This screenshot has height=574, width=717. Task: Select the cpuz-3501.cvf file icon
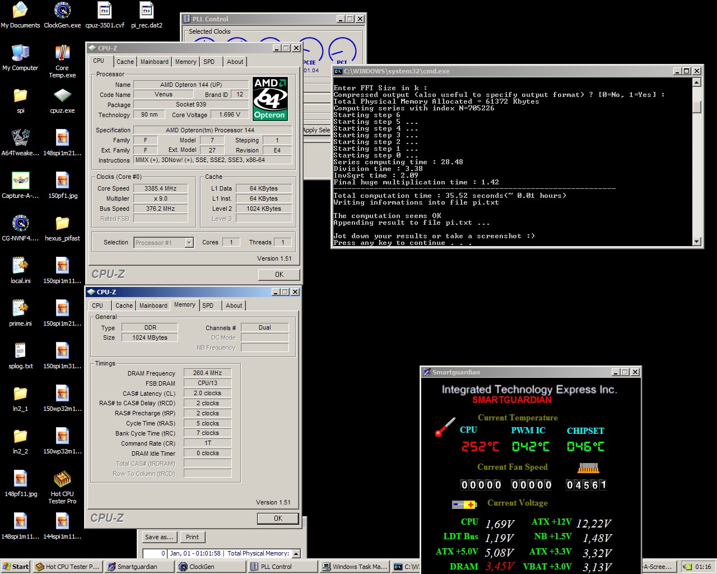[105, 15]
